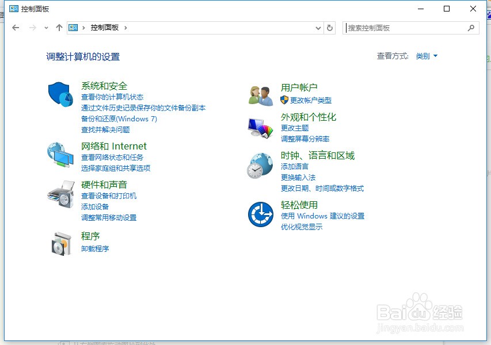Click 调整屏幕分辨率 link

(x=305, y=139)
